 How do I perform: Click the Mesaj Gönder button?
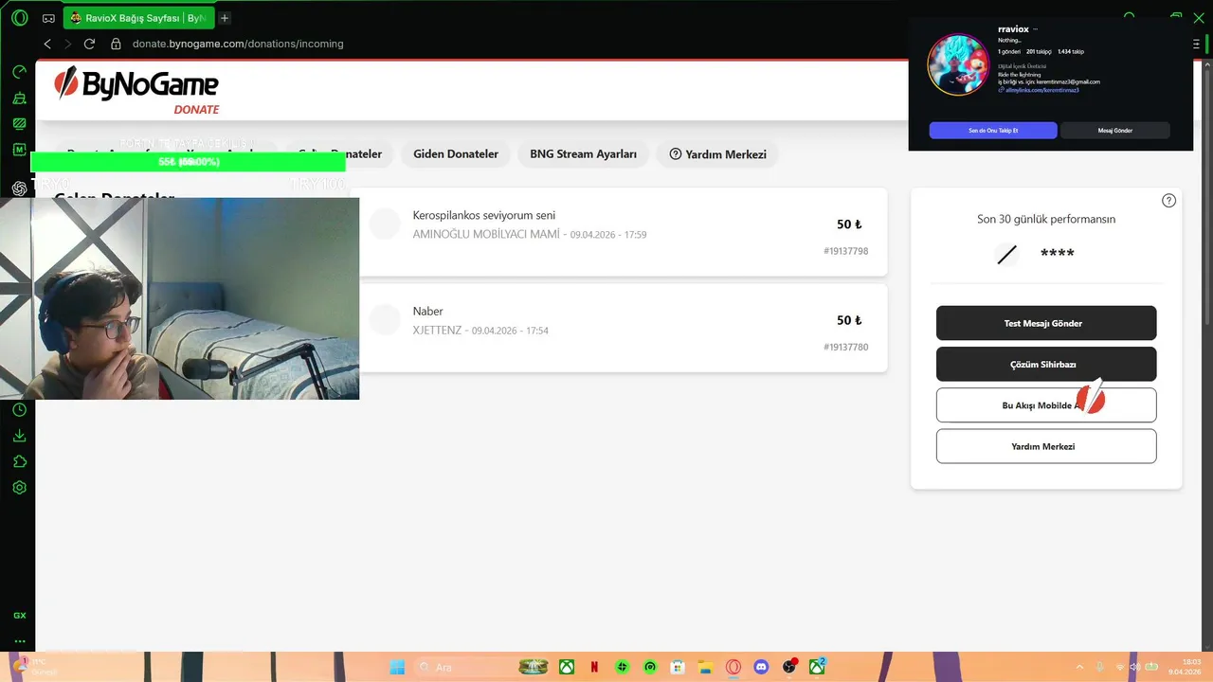click(1114, 130)
